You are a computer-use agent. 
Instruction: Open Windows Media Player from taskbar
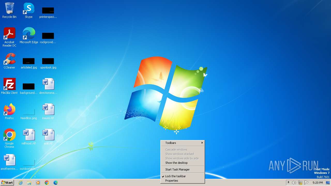38,183
